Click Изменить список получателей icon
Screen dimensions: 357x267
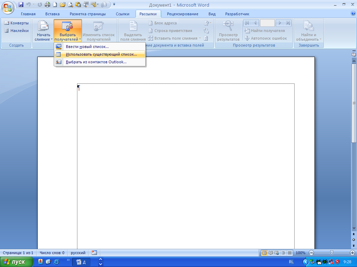[x=99, y=26]
